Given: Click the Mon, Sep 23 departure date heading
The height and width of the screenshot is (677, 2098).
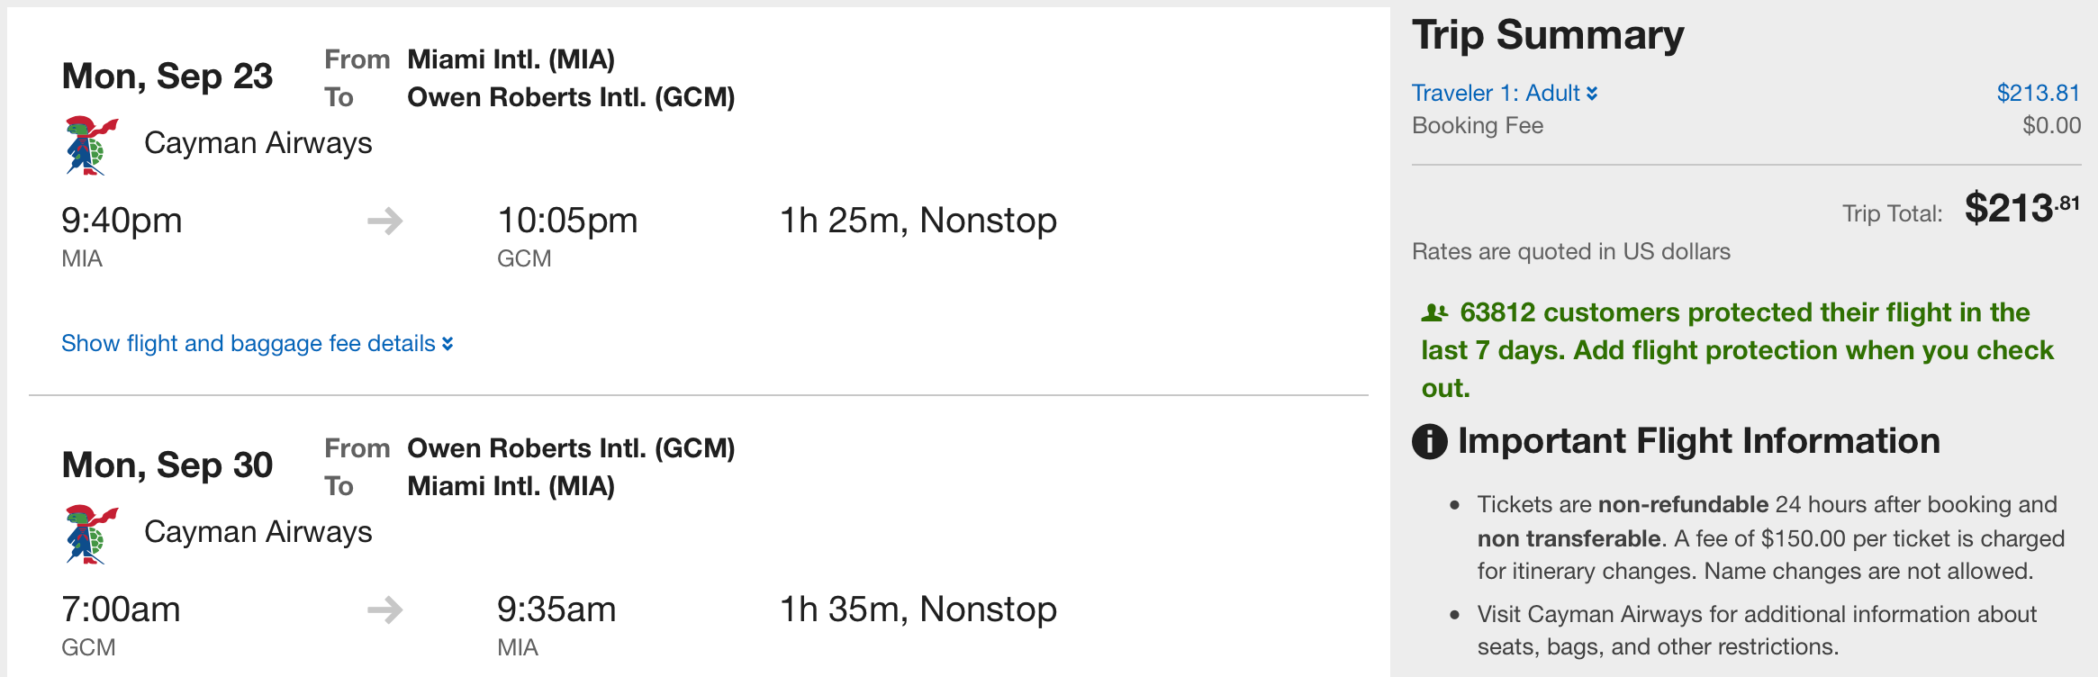Looking at the screenshot, I should (167, 77).
